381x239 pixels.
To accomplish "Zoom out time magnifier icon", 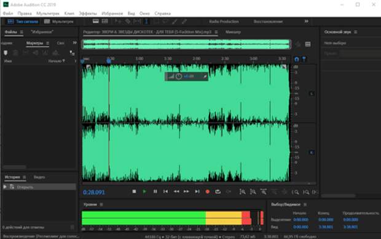I will pos(306,192).
